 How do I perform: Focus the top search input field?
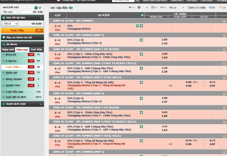point(123,1)
